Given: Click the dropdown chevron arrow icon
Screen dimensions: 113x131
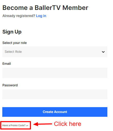Looking at the screenshot, I should coord(103,52).
